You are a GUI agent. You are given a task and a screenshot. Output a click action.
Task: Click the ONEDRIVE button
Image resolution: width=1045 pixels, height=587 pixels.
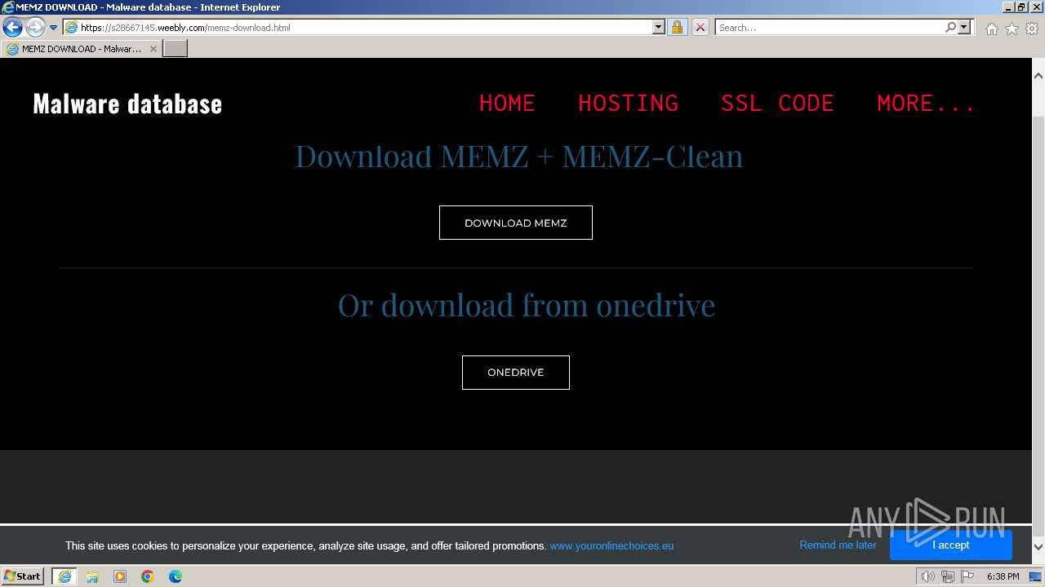[x=516, y=373]
